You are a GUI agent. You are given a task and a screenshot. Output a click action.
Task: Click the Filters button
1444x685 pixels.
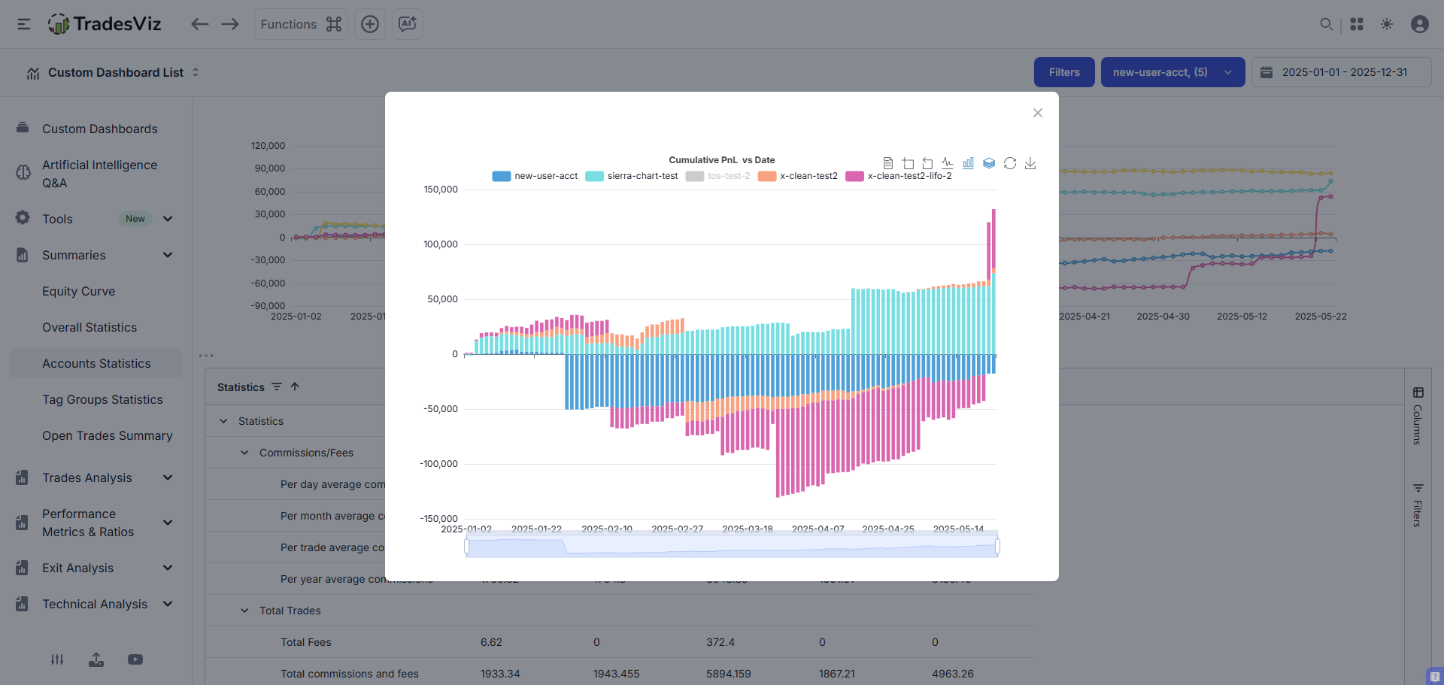pyautogui.click(x=1063, y=72)
